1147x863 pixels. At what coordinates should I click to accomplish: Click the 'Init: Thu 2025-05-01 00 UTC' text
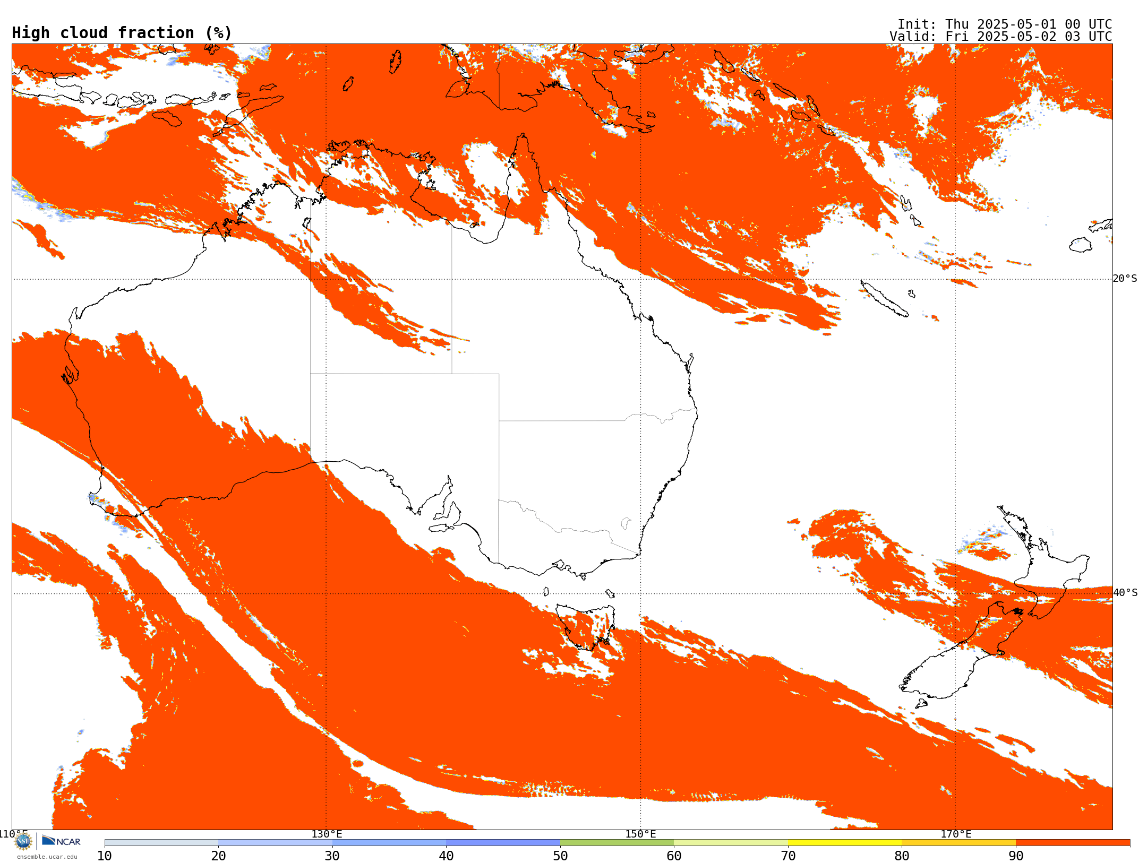tap(1005, 24)
